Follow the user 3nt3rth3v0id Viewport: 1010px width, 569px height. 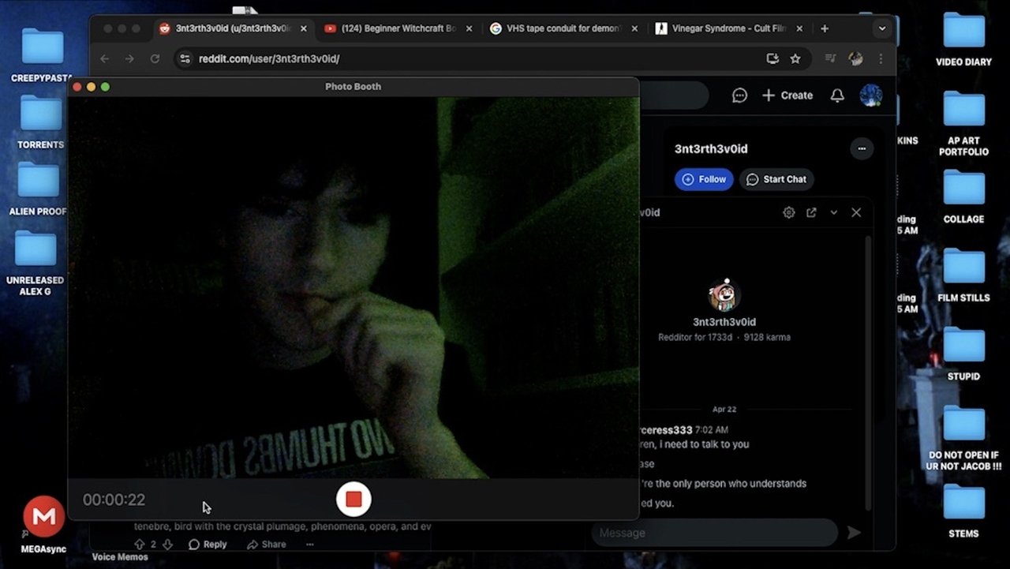pyautogui.click(x=704, y=179)
